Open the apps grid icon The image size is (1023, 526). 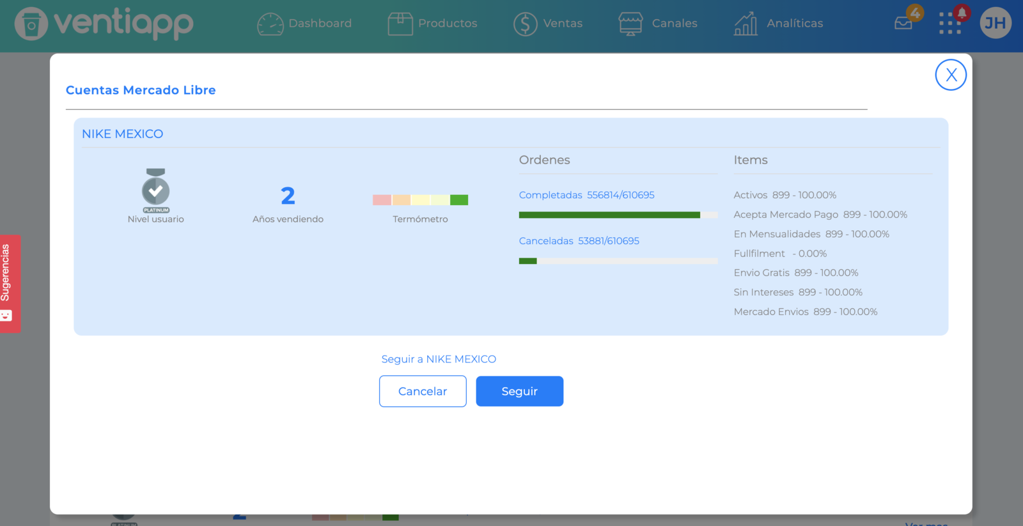(949, 23)
